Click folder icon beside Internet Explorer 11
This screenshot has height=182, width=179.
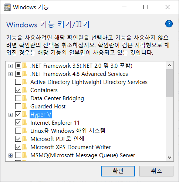[25, 123]
